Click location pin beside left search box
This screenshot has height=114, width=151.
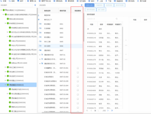click(x=35, y=5)
